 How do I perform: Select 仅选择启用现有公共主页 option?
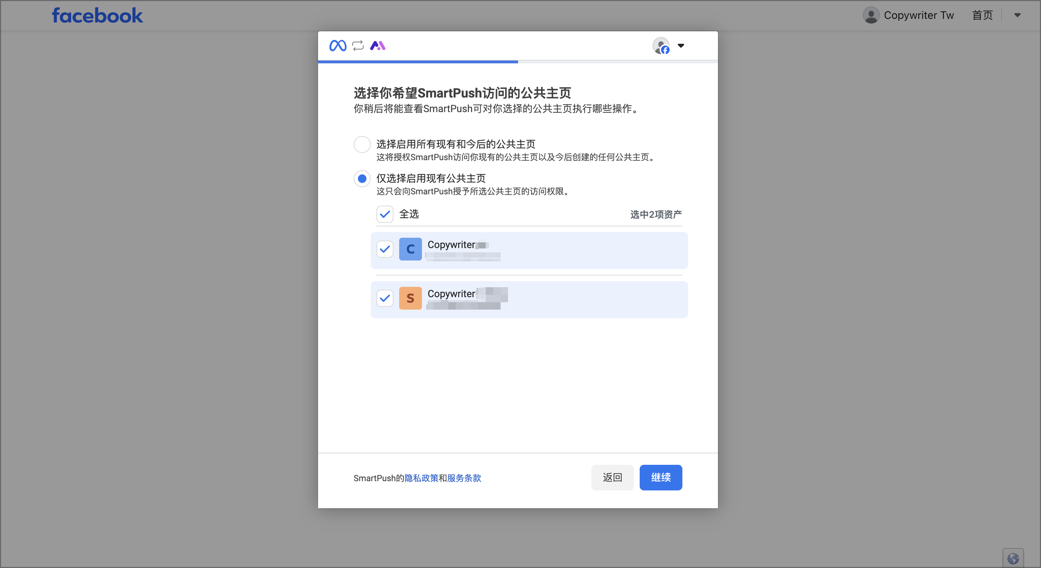coord(362,178)
